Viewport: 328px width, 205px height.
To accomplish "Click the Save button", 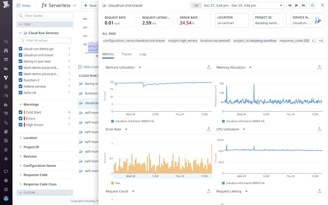I will pyautogui.click(x=90, y=5).
